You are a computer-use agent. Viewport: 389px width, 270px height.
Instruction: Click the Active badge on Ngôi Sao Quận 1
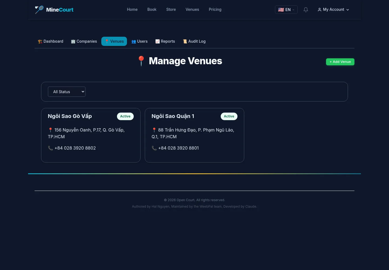pyautogui.click(x=229, y=116)
